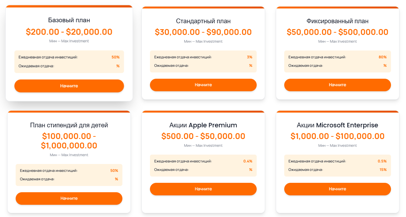Click Начните on the Базовый план card
Image resolution: width=406 pixels, height=217 pixels.
pos(69,86)
